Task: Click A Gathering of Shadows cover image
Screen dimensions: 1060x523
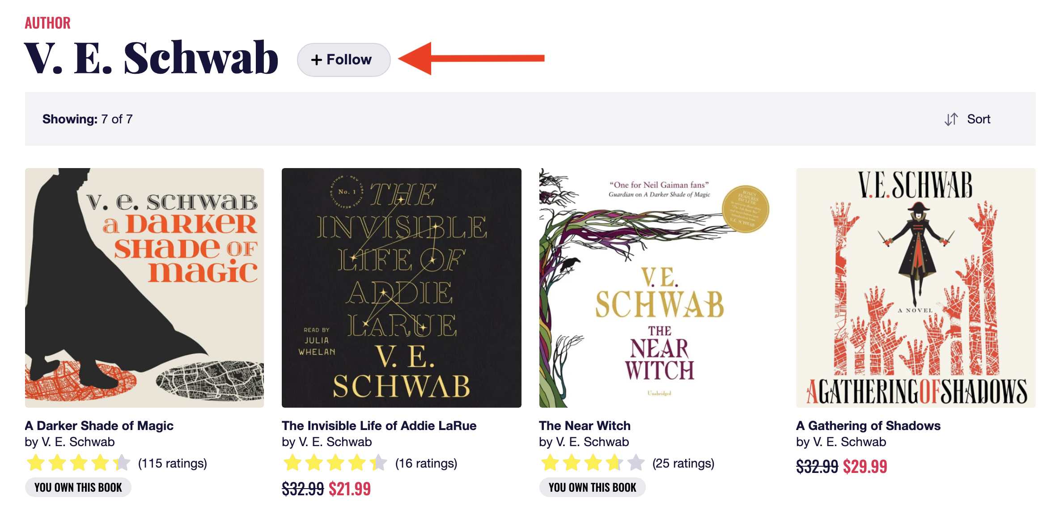Action: pos(916,287)
